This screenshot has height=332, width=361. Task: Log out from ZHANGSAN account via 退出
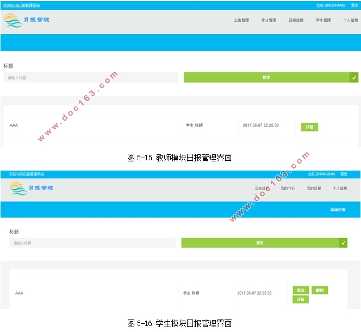pyautogui.click(x=344, y=174)
